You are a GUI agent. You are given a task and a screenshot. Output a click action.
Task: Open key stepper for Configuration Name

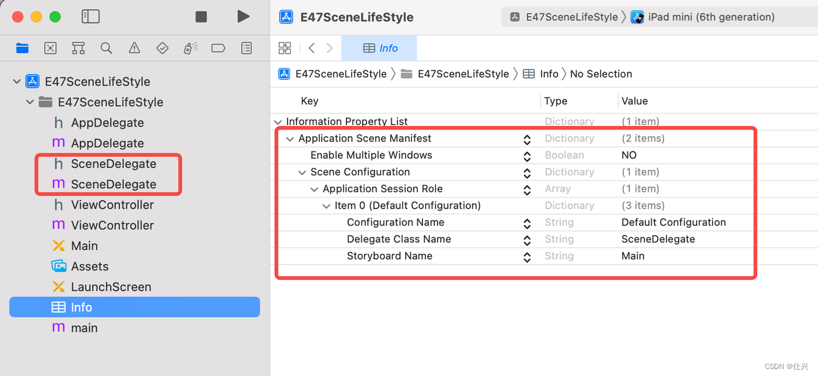coord(527,223)
